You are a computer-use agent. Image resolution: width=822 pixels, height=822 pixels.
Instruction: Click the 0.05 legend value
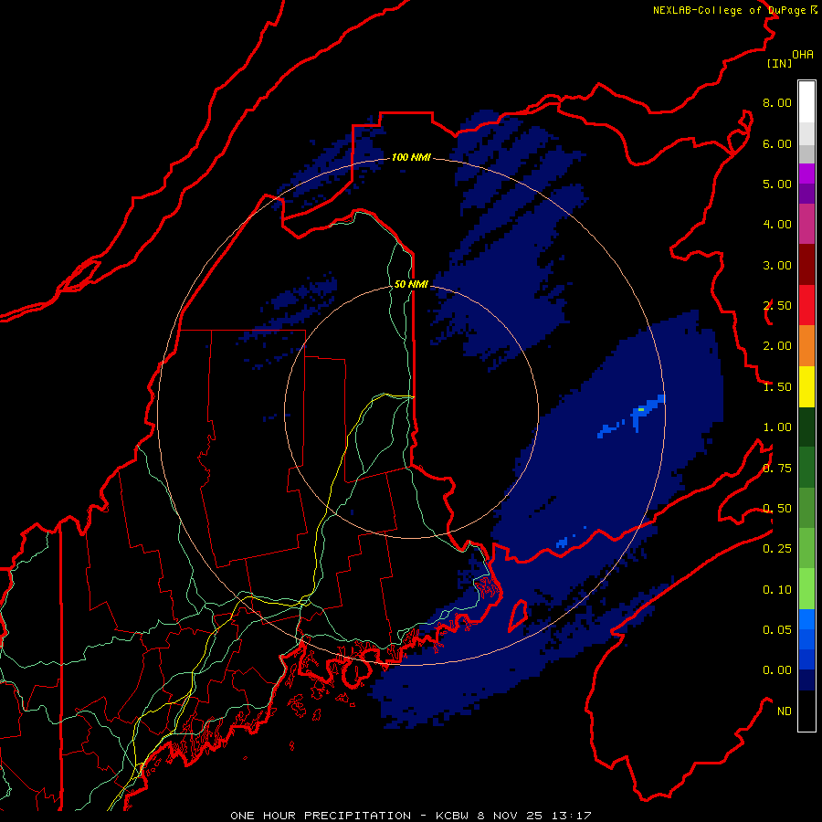point(777,630)
